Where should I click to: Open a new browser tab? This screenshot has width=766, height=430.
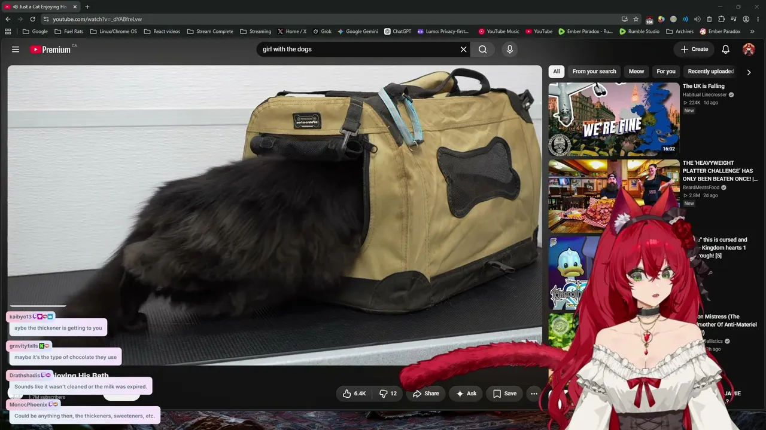pos(87,7)
